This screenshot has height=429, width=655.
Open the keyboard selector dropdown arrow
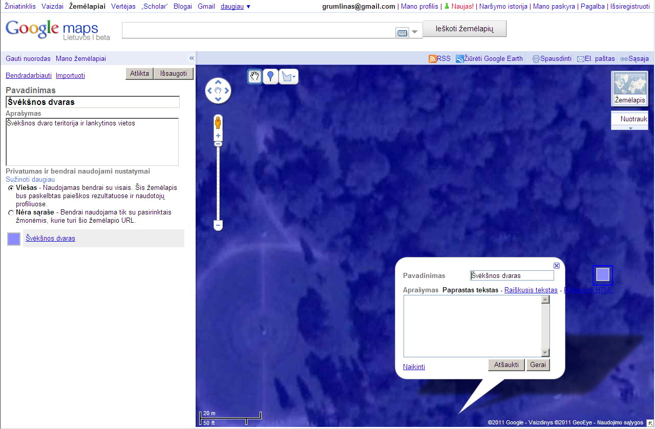(x=415, y=32)
